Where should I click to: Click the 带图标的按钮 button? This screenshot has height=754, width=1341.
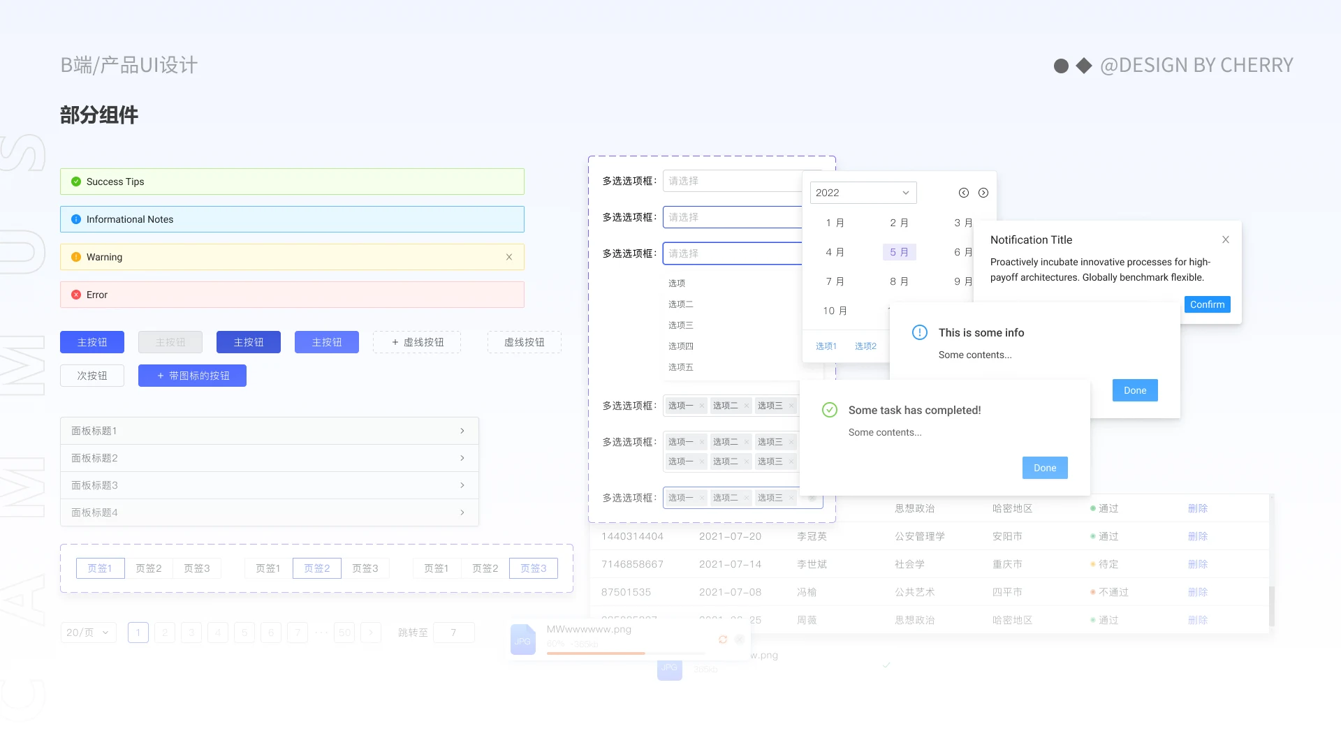tap(192, 376)
